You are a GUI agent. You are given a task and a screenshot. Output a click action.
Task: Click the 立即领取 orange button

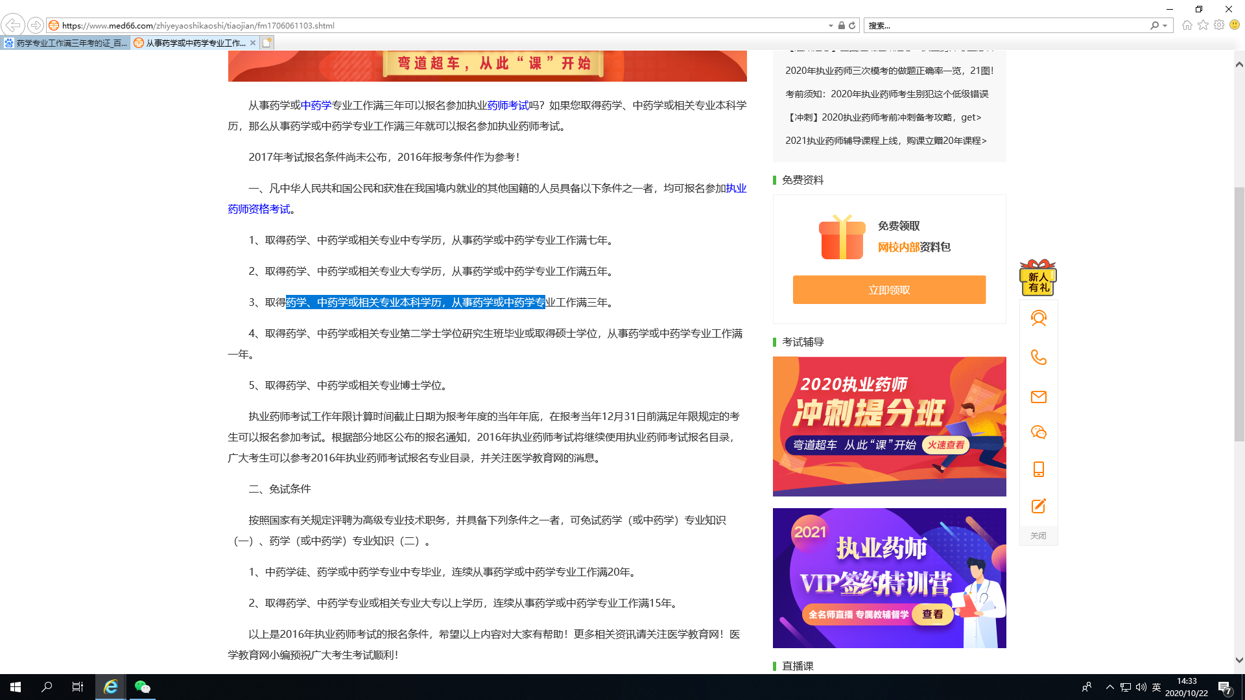point(889,290)
